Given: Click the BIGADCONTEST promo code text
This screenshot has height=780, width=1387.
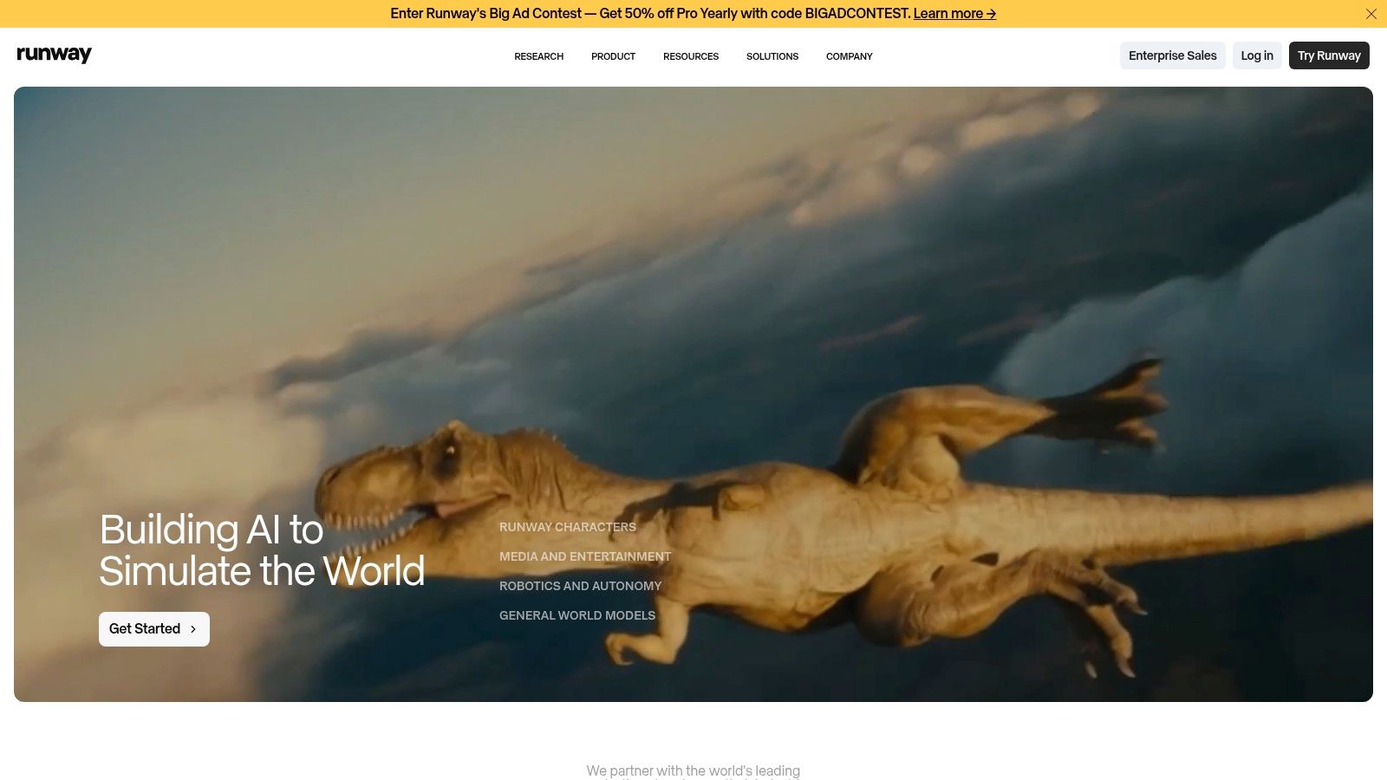Looking at the screenshot, I should [856, 14].
